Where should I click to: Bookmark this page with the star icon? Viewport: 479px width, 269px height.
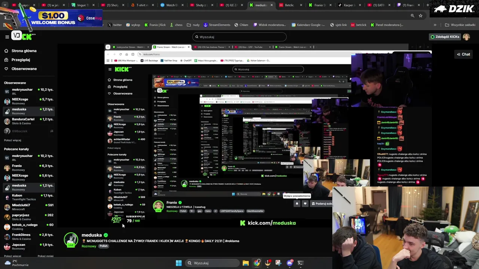[x=421, y=16]
